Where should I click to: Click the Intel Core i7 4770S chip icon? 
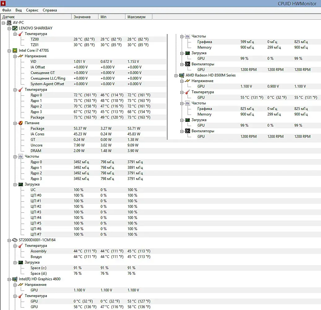(x=15, y=50)
